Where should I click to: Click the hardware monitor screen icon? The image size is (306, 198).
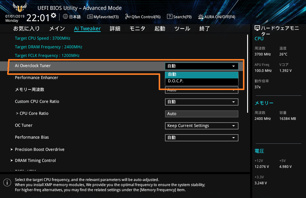tap(257, 28)
